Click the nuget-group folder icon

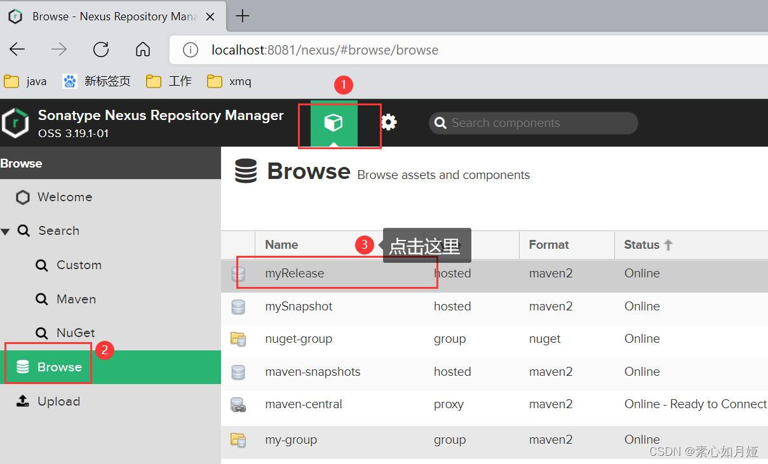click(x=238, y=339)
